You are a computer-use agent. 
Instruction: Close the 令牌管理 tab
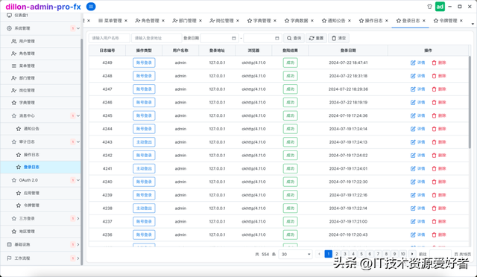click(x=461, y=21)
